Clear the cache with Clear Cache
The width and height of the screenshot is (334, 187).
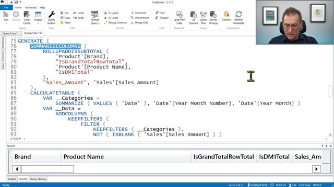coord(27,18)
